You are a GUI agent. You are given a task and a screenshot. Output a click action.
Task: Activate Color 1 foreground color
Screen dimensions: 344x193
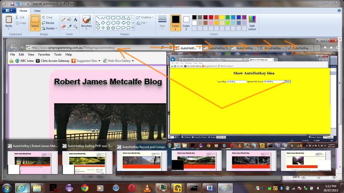(x=176, y=23)
